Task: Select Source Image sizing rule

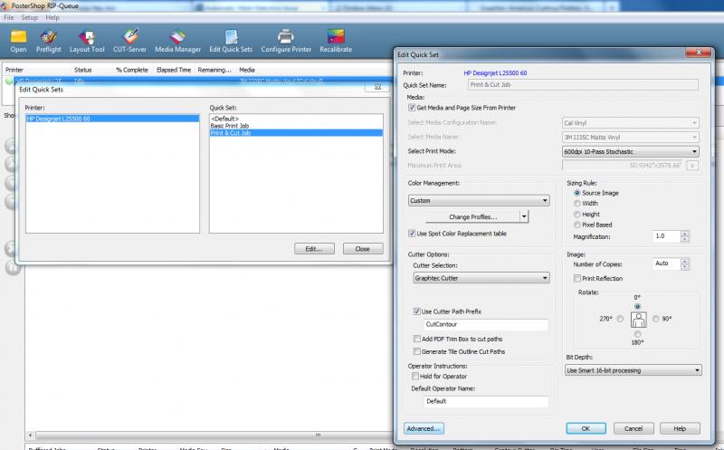Action: (x=577, y=193)
